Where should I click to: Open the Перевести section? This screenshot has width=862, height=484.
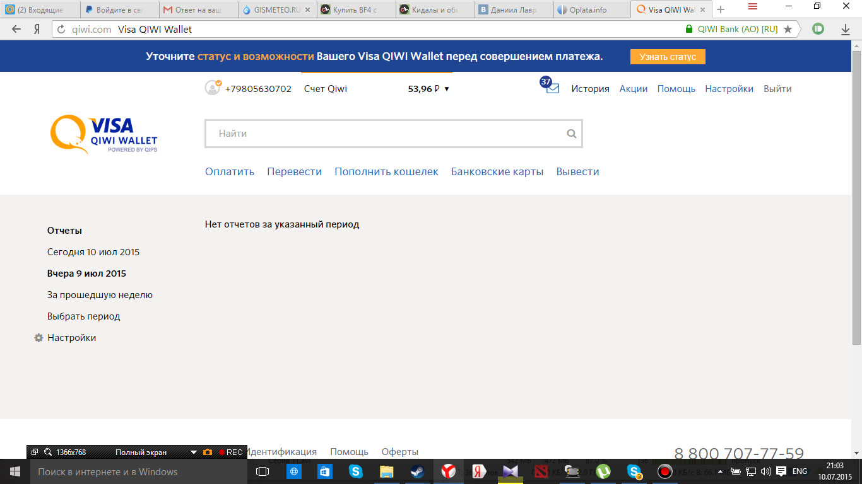pos(294,171)
